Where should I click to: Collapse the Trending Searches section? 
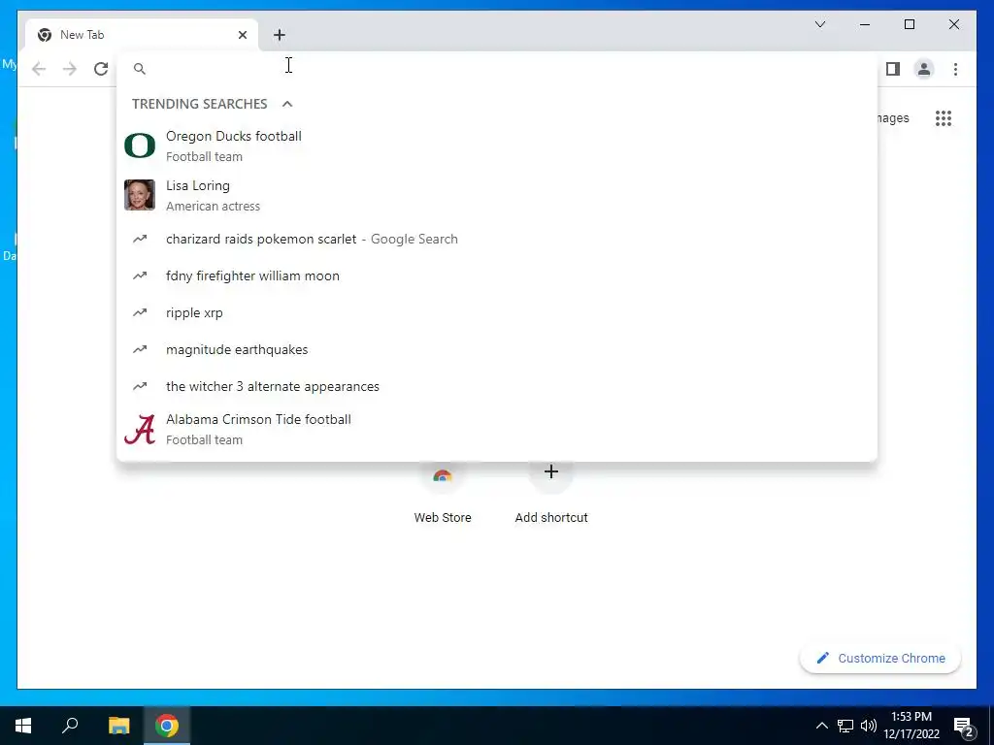[287, 104]
